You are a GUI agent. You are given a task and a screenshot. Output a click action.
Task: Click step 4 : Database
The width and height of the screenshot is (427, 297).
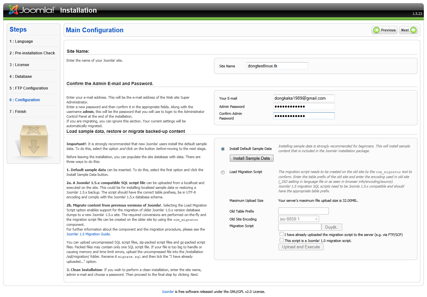coord(21,77)
